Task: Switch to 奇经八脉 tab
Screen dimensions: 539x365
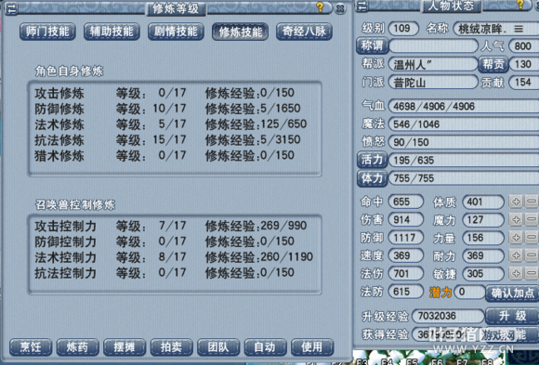Action: point(304,32)
